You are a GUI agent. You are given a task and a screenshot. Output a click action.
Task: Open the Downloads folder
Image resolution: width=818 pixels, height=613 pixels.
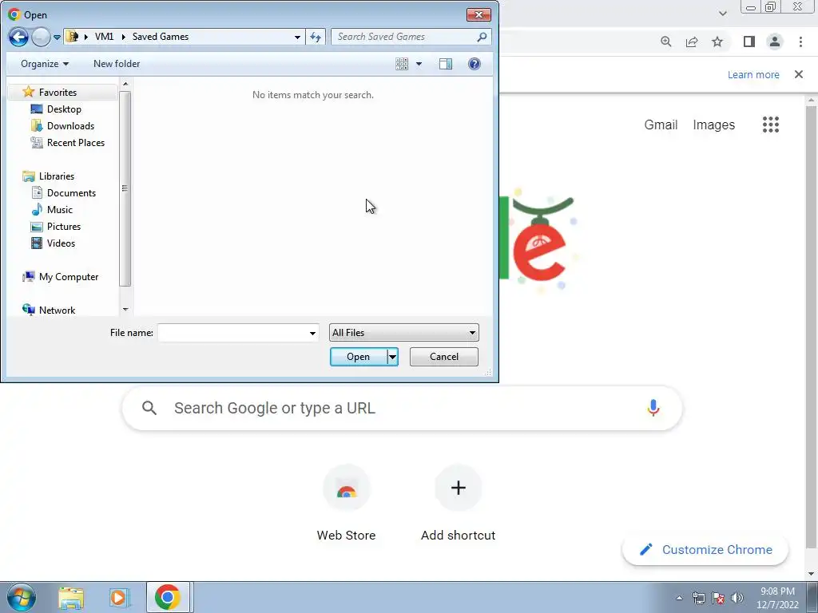(x=70, y=125)
